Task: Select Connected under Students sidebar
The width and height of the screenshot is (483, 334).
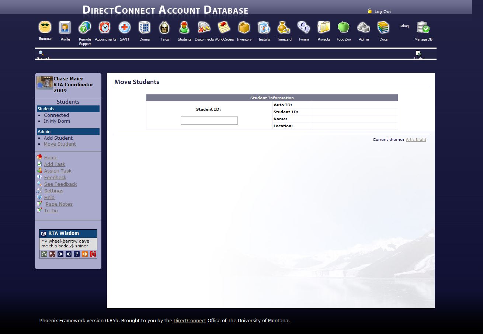Action: tap(56, 115)
